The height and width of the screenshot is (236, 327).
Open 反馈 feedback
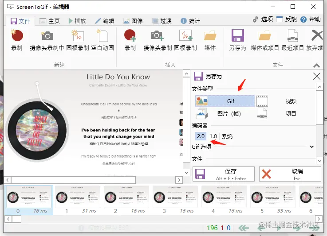coord(287,19)
